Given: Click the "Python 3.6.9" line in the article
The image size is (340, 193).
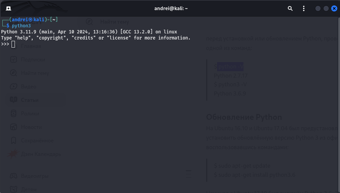Looking at the screenshot, I should coord(230,93).
